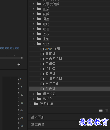Select the 轨道遮罩键 label
The image size is (110, 130).
tap(54, 79)
